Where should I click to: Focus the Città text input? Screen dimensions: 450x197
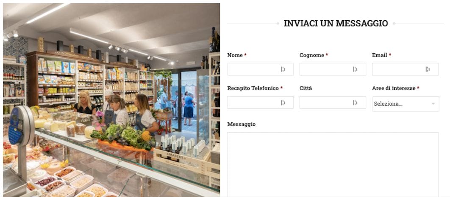click(x=333, y=102)
